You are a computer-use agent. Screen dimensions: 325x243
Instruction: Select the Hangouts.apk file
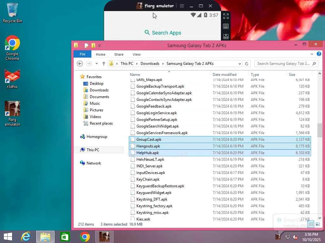(x=220, y=146)
